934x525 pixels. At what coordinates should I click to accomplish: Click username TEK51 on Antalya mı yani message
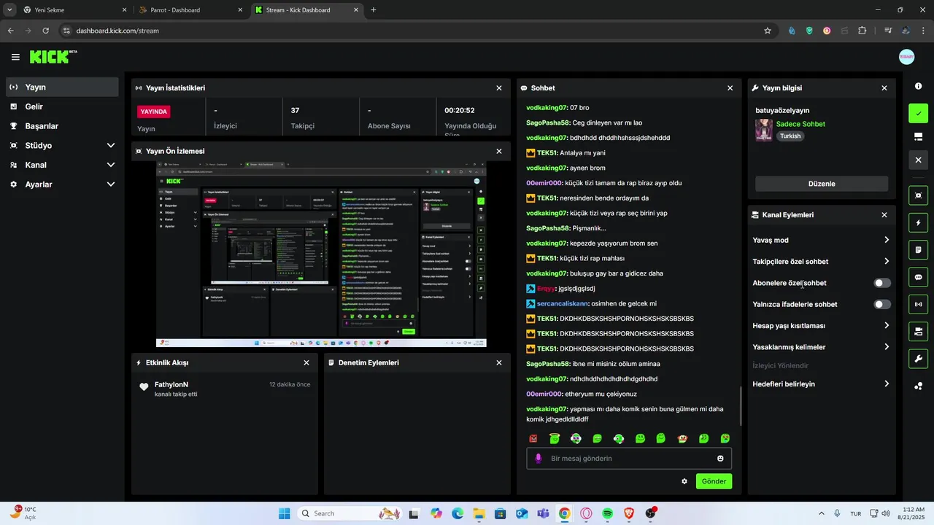pos(547,153)
